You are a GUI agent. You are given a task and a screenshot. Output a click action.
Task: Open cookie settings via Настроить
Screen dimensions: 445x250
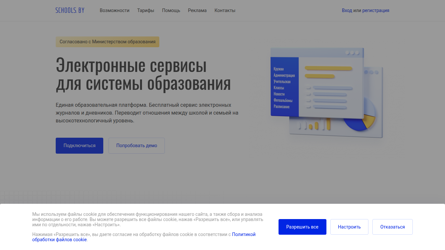[x=349, y=227]
